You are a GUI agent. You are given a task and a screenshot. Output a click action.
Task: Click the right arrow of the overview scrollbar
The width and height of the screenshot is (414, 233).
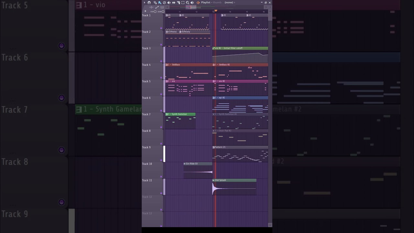click(266, 7)
